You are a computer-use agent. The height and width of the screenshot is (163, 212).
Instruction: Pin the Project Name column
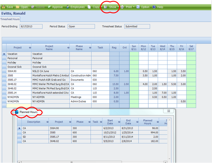[68, 48]
